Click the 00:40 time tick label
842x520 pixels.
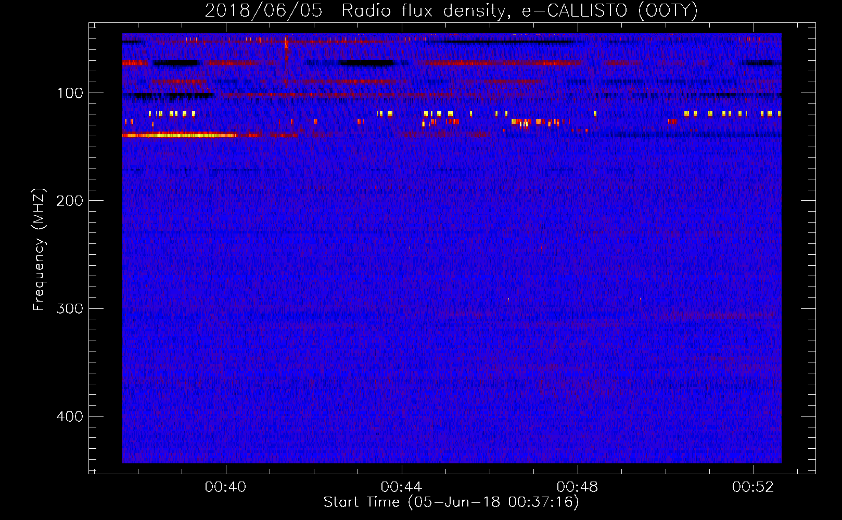coord(225,487)
